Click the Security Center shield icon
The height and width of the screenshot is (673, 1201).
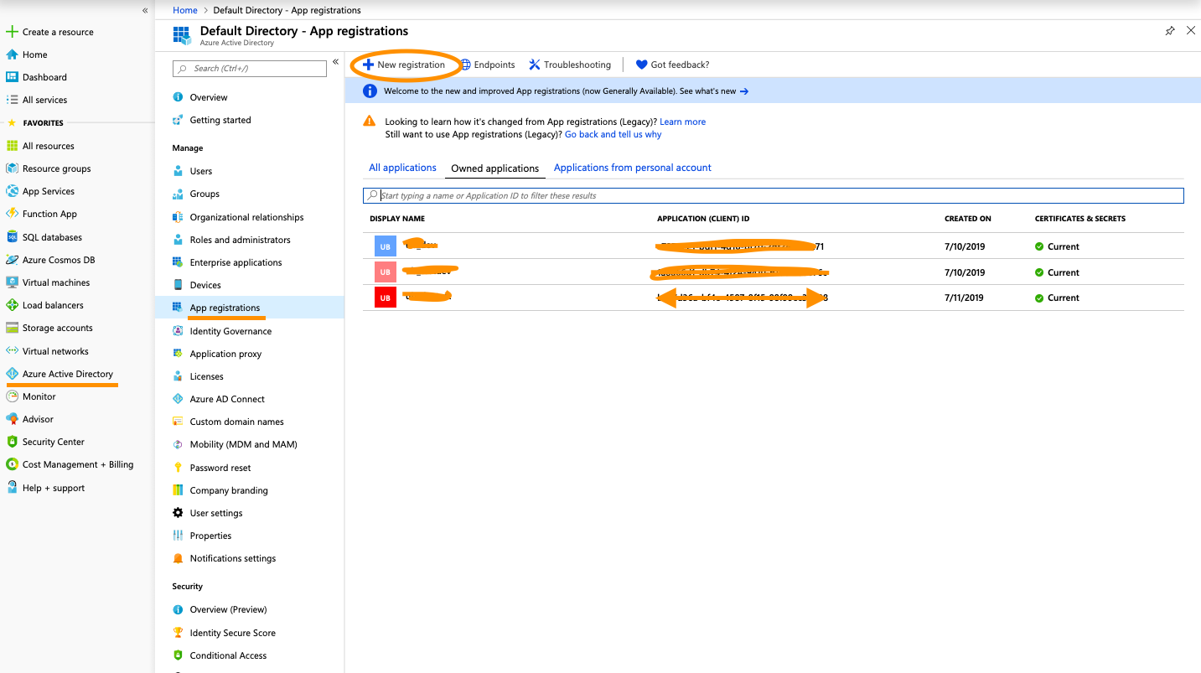click(12, 442)
